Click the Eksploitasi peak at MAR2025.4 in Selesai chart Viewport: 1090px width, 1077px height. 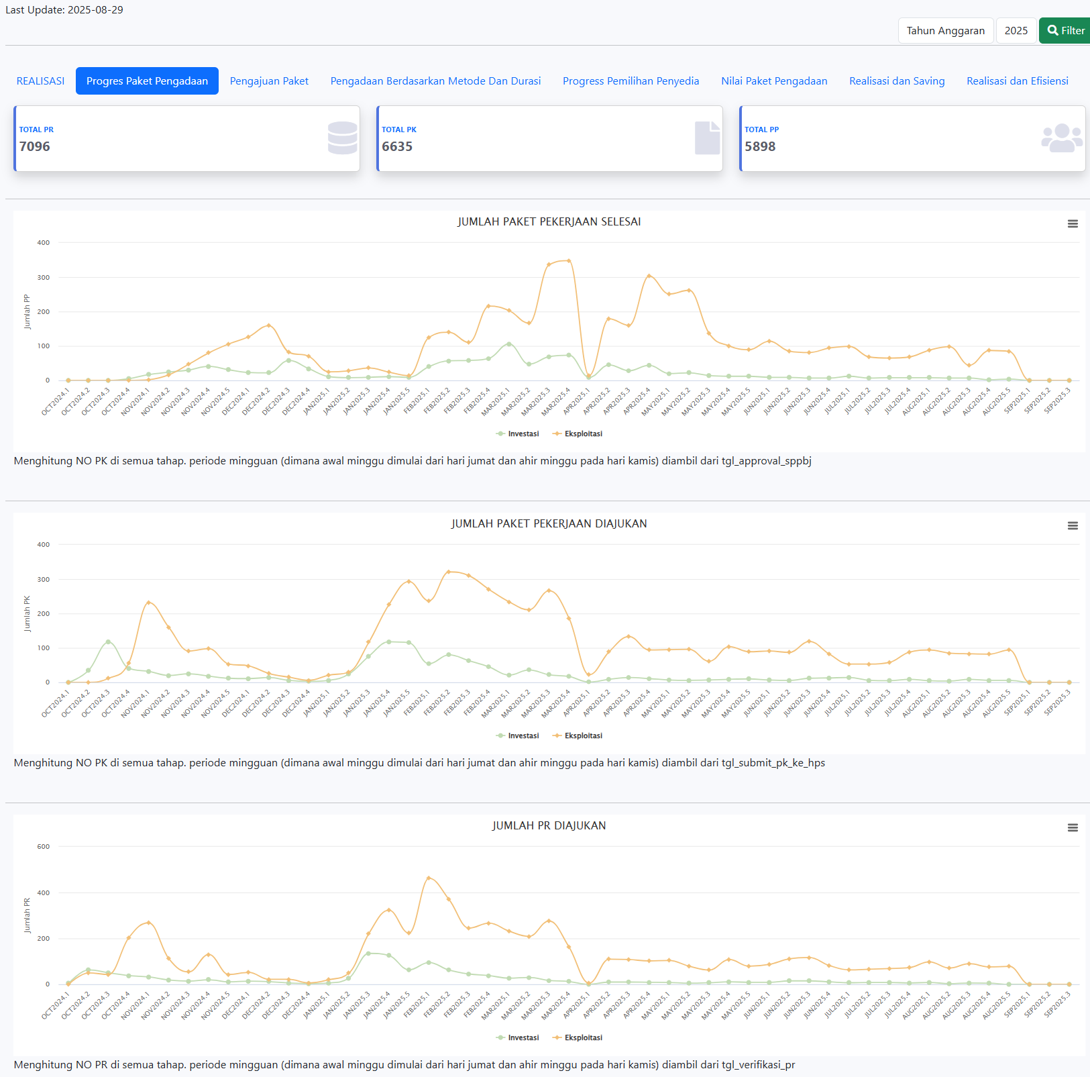point(569,261)
